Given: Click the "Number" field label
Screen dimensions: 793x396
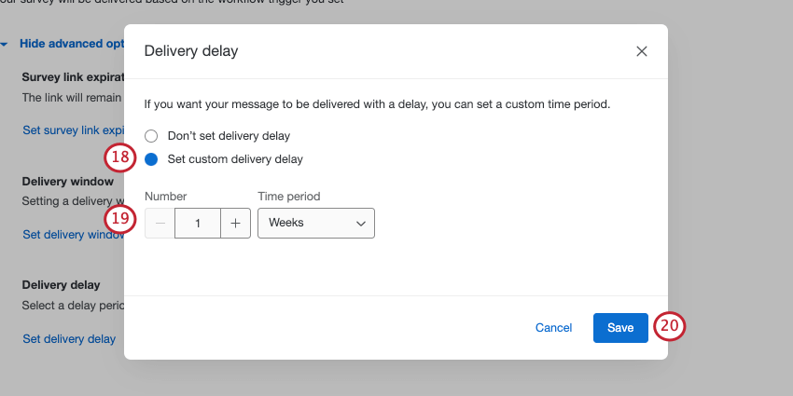Looking at the screenshot, I should point(166,197).
